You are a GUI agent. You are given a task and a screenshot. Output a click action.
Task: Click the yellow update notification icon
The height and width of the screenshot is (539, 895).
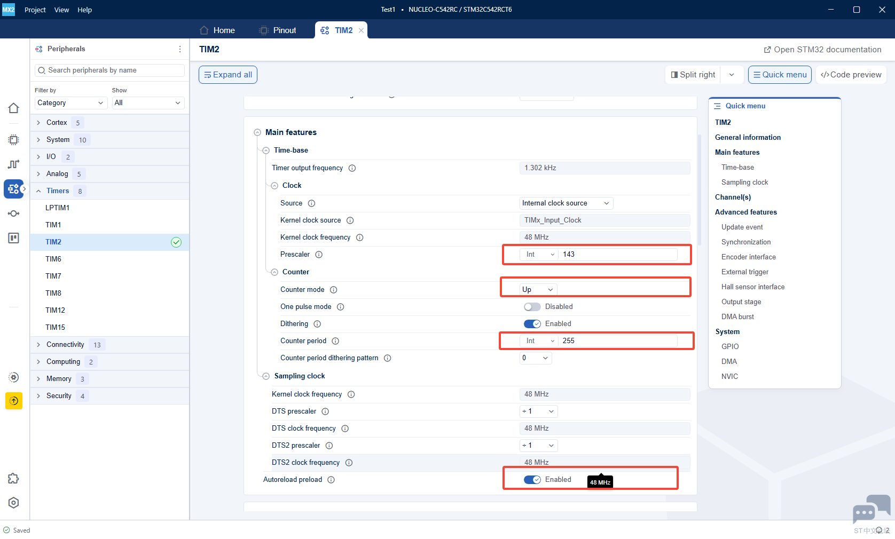click(x=14, y=401)
